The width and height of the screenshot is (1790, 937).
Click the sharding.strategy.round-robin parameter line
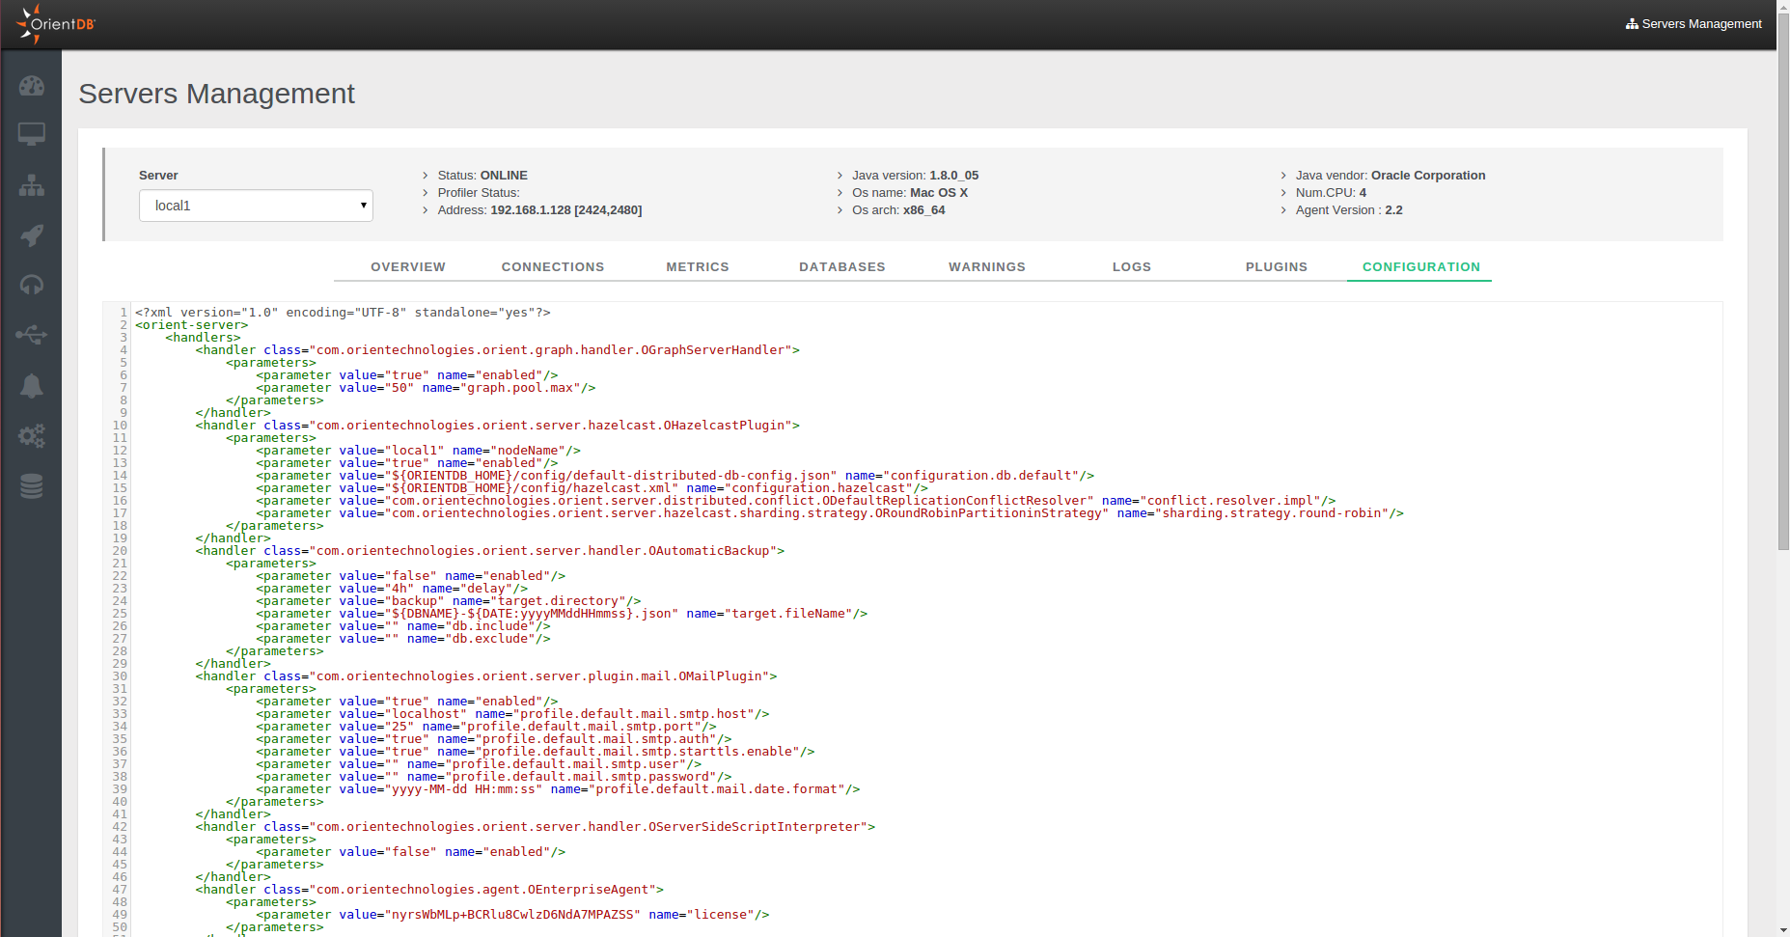point(830,513)
